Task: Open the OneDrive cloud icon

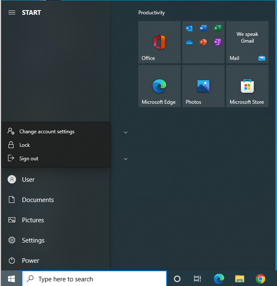Action: click(189, 42)
